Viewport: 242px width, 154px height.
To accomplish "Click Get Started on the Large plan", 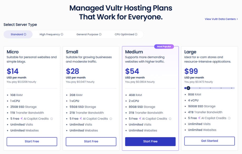I will coord(209,141).
